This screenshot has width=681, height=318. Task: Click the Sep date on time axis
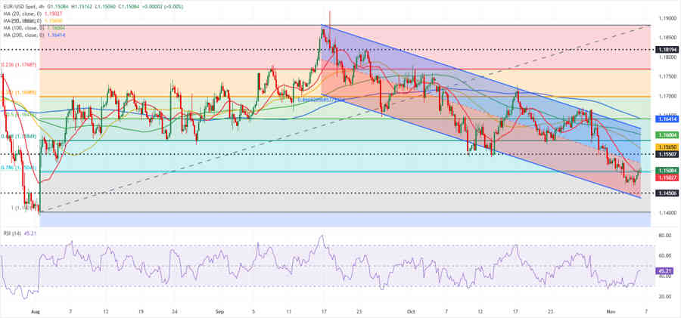(x=220, y=310)
